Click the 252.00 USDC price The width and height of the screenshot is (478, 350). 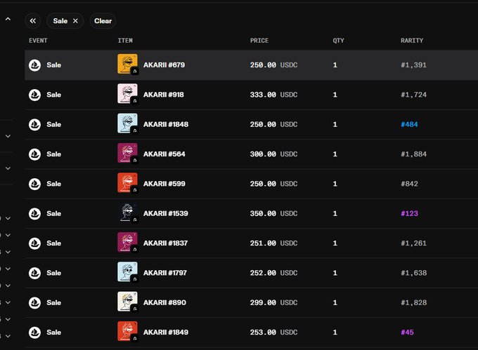(x=273, y=273)
